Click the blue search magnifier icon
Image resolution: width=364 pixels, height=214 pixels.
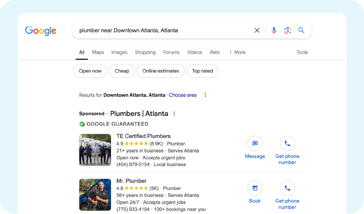pos(301,30)
